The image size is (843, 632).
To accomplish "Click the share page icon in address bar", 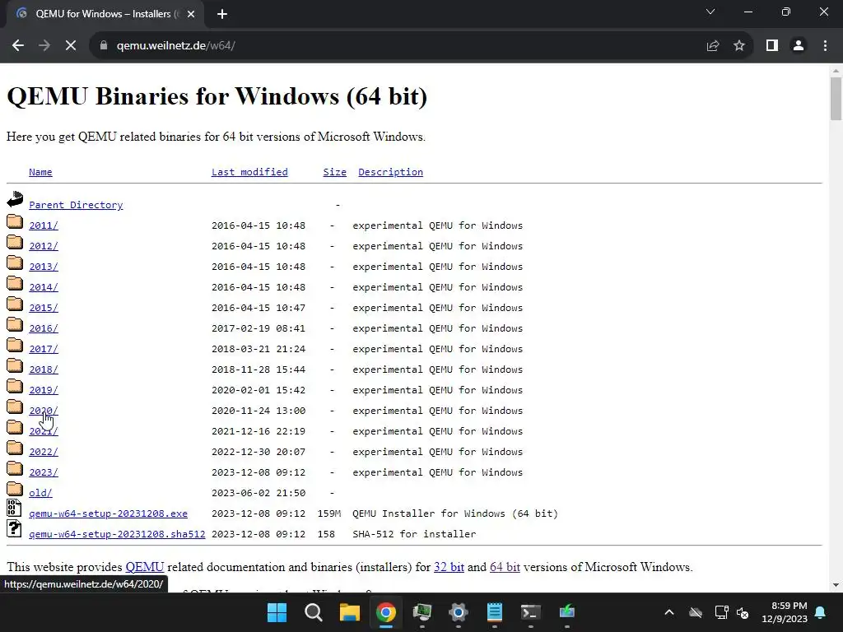I will pos(713,46).
